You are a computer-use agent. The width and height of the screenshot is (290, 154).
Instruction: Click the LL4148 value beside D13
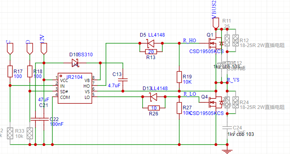(159, 88)
